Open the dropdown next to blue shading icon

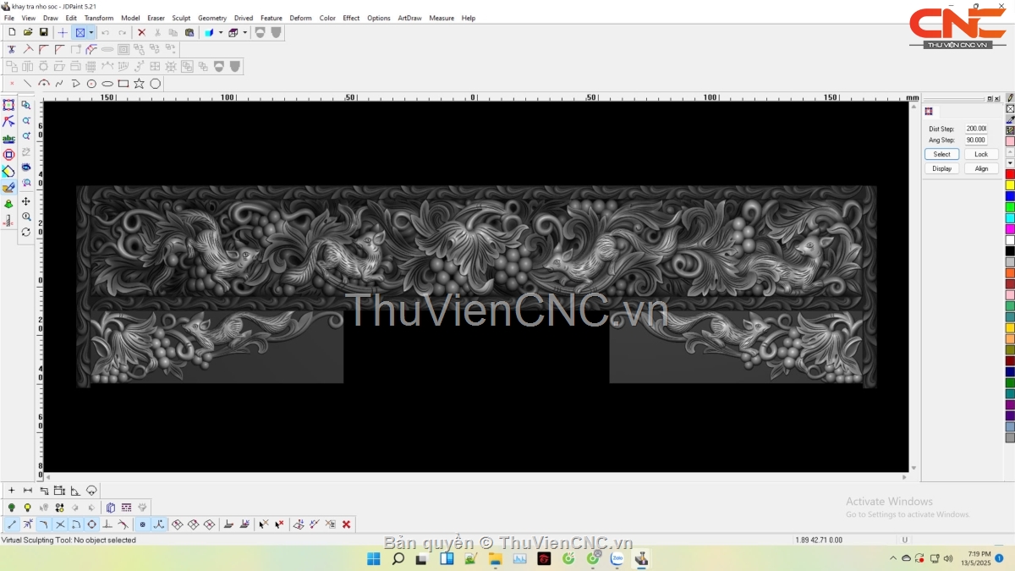[221, 32]
